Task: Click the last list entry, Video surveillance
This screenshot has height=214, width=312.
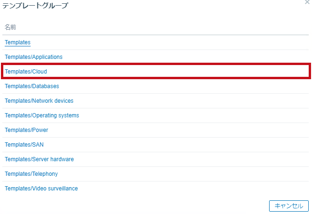Action: [x=41, y=189]
